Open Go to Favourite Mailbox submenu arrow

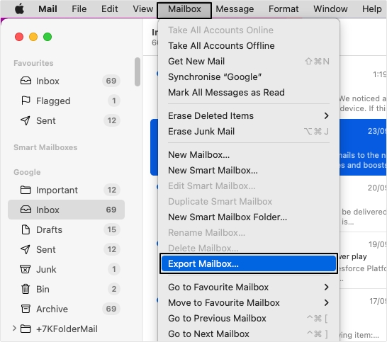(326, 287)
